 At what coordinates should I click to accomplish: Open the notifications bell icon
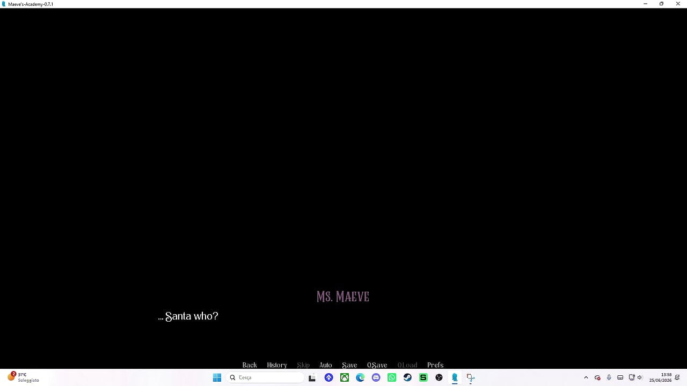pos(678,377)
